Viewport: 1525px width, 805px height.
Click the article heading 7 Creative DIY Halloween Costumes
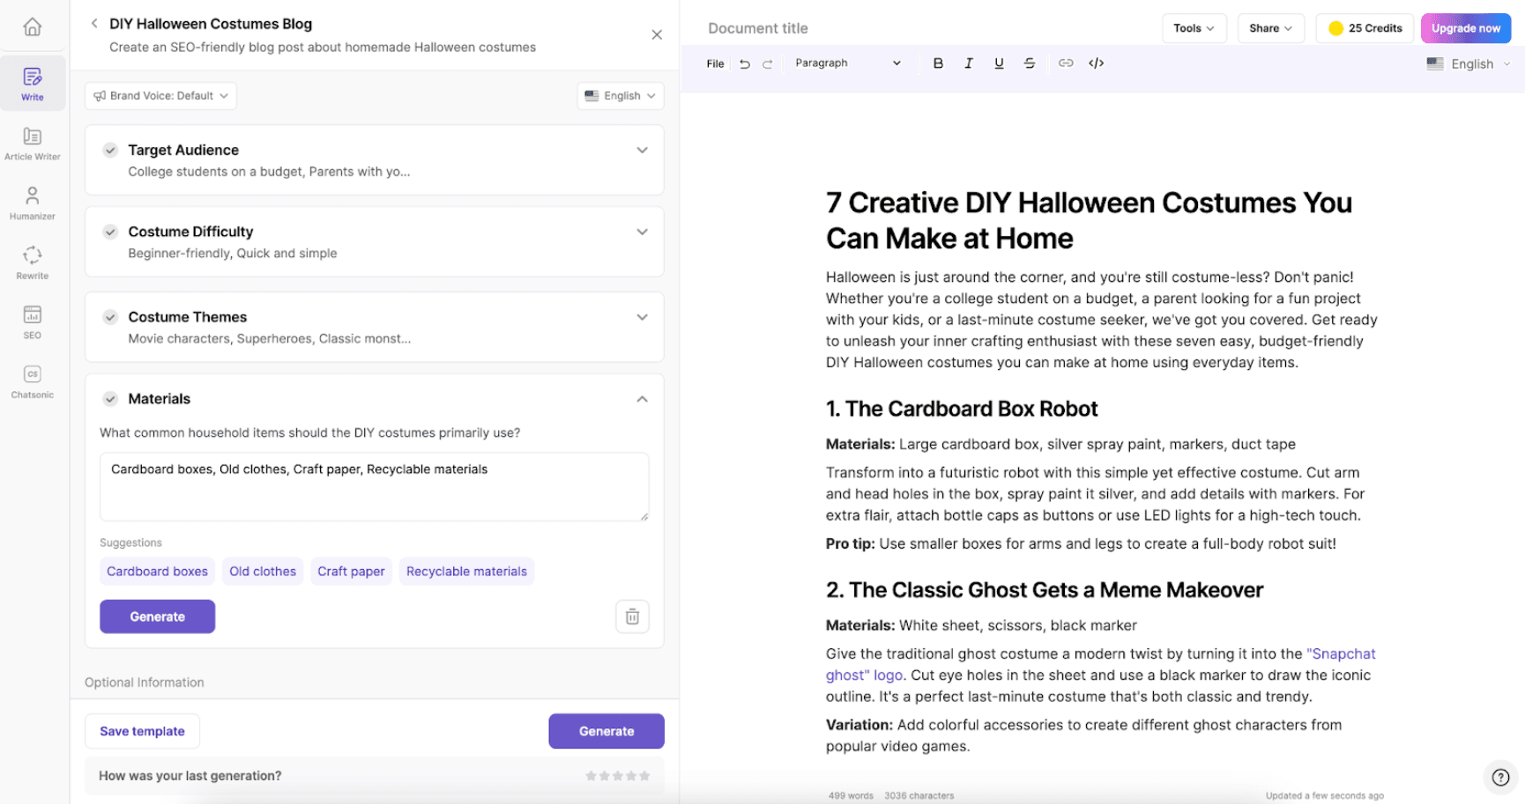tap(1089, 220)
